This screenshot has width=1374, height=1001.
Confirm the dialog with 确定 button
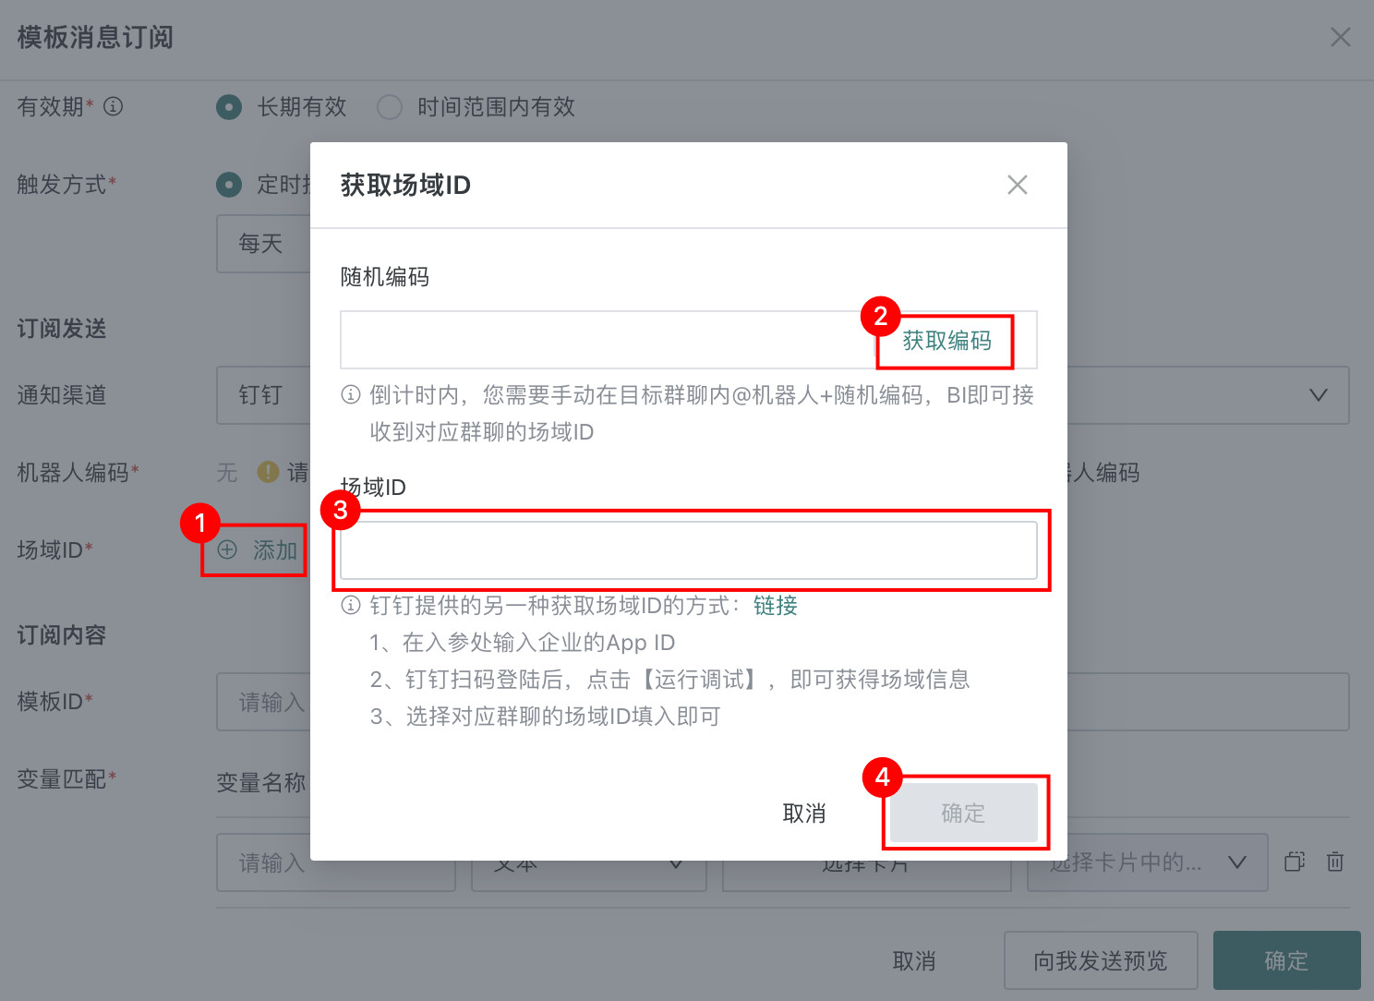coord(963,813)
